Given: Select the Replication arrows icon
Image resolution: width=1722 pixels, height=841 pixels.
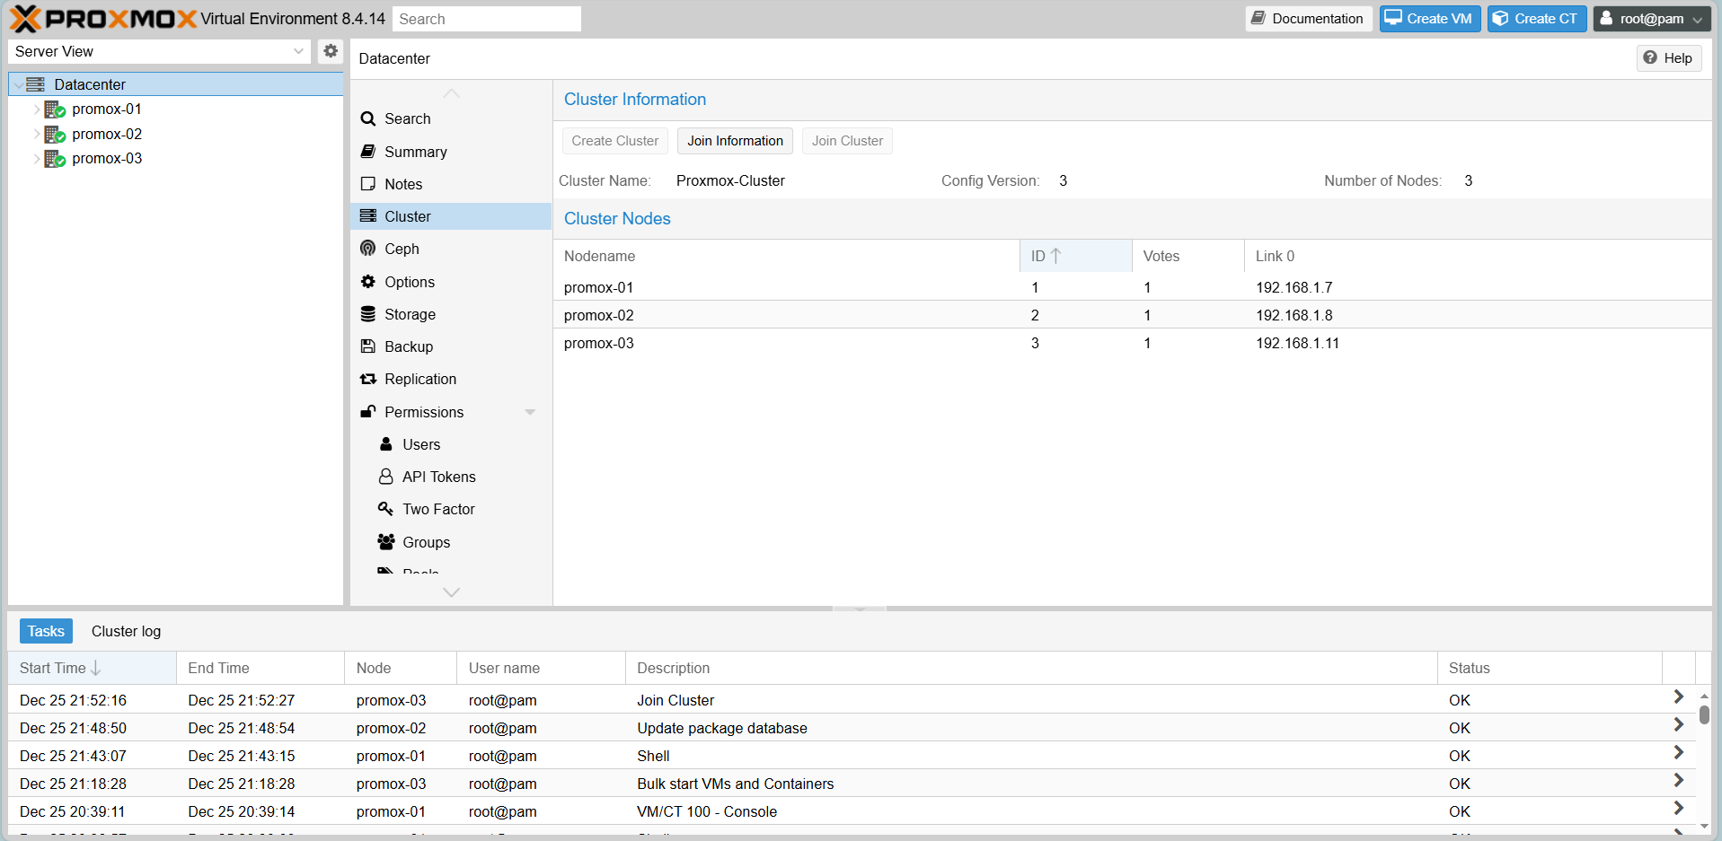Looking at the screenshot, I should click(x=367, y=379).
